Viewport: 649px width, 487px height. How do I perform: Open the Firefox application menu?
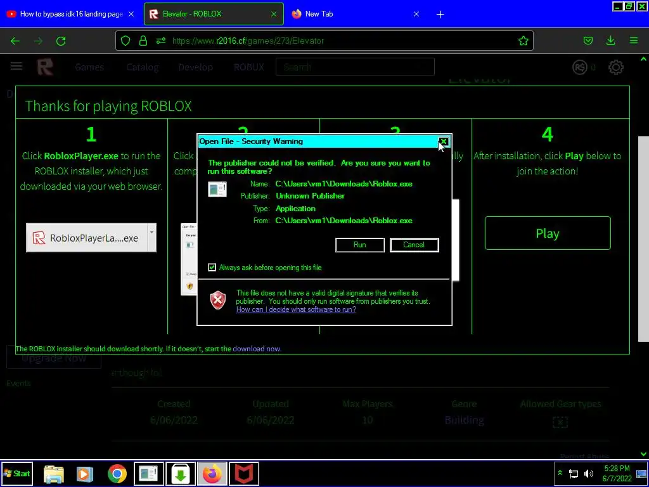click(x=634, y=41)
